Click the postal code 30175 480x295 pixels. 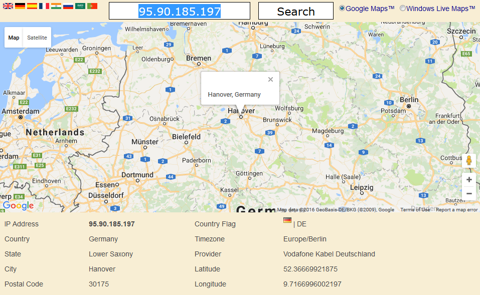99,284
